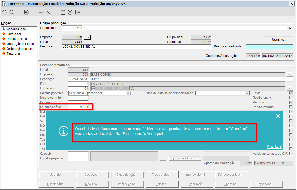Click the Processo ... button
Screen dimensions: 297x190
[x=266, y=184]
